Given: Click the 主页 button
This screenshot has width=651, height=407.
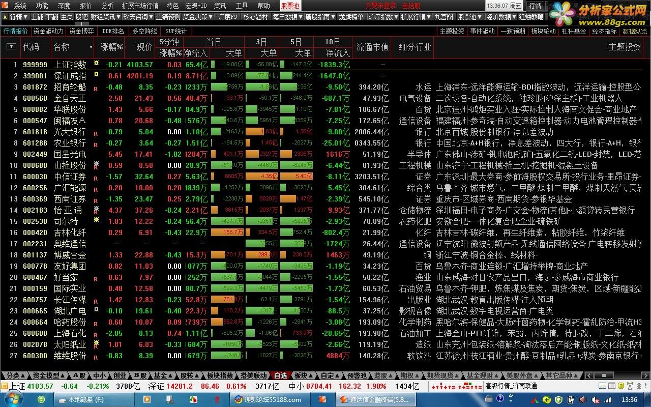Looking at the screenshot, I should tap(67, 17).
